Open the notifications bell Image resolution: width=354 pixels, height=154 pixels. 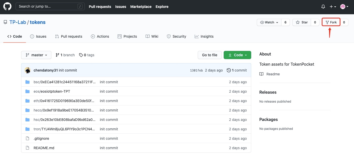pos(323,7)
